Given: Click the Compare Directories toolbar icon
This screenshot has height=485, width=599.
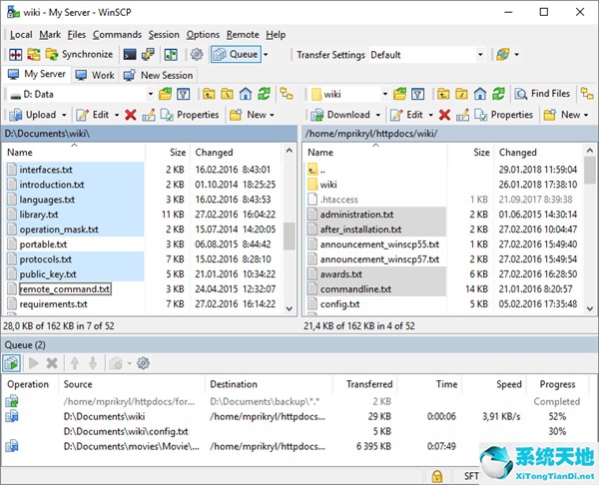Looking at the screenshot, I should tap(15, 55).
